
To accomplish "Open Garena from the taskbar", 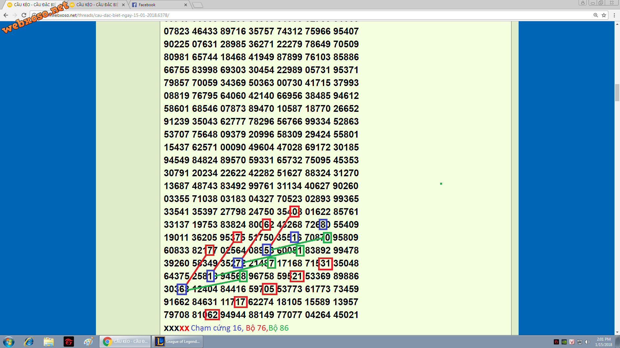I will [69, 342].
